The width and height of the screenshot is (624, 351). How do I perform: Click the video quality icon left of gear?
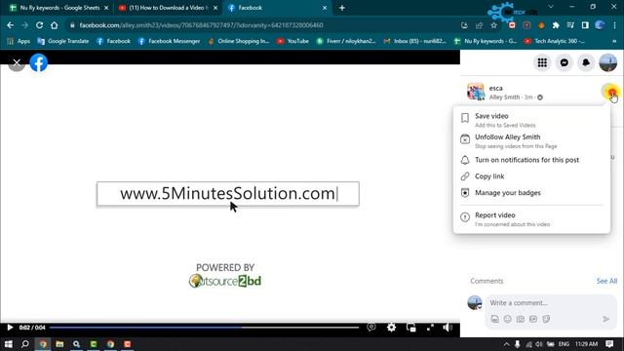pos(370,328)
